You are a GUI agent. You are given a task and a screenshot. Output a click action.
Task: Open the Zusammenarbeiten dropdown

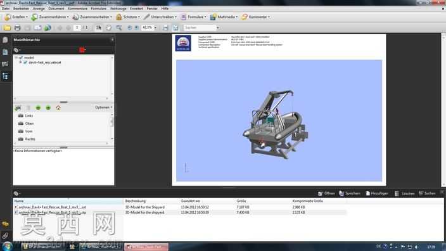tap(92, 17)
